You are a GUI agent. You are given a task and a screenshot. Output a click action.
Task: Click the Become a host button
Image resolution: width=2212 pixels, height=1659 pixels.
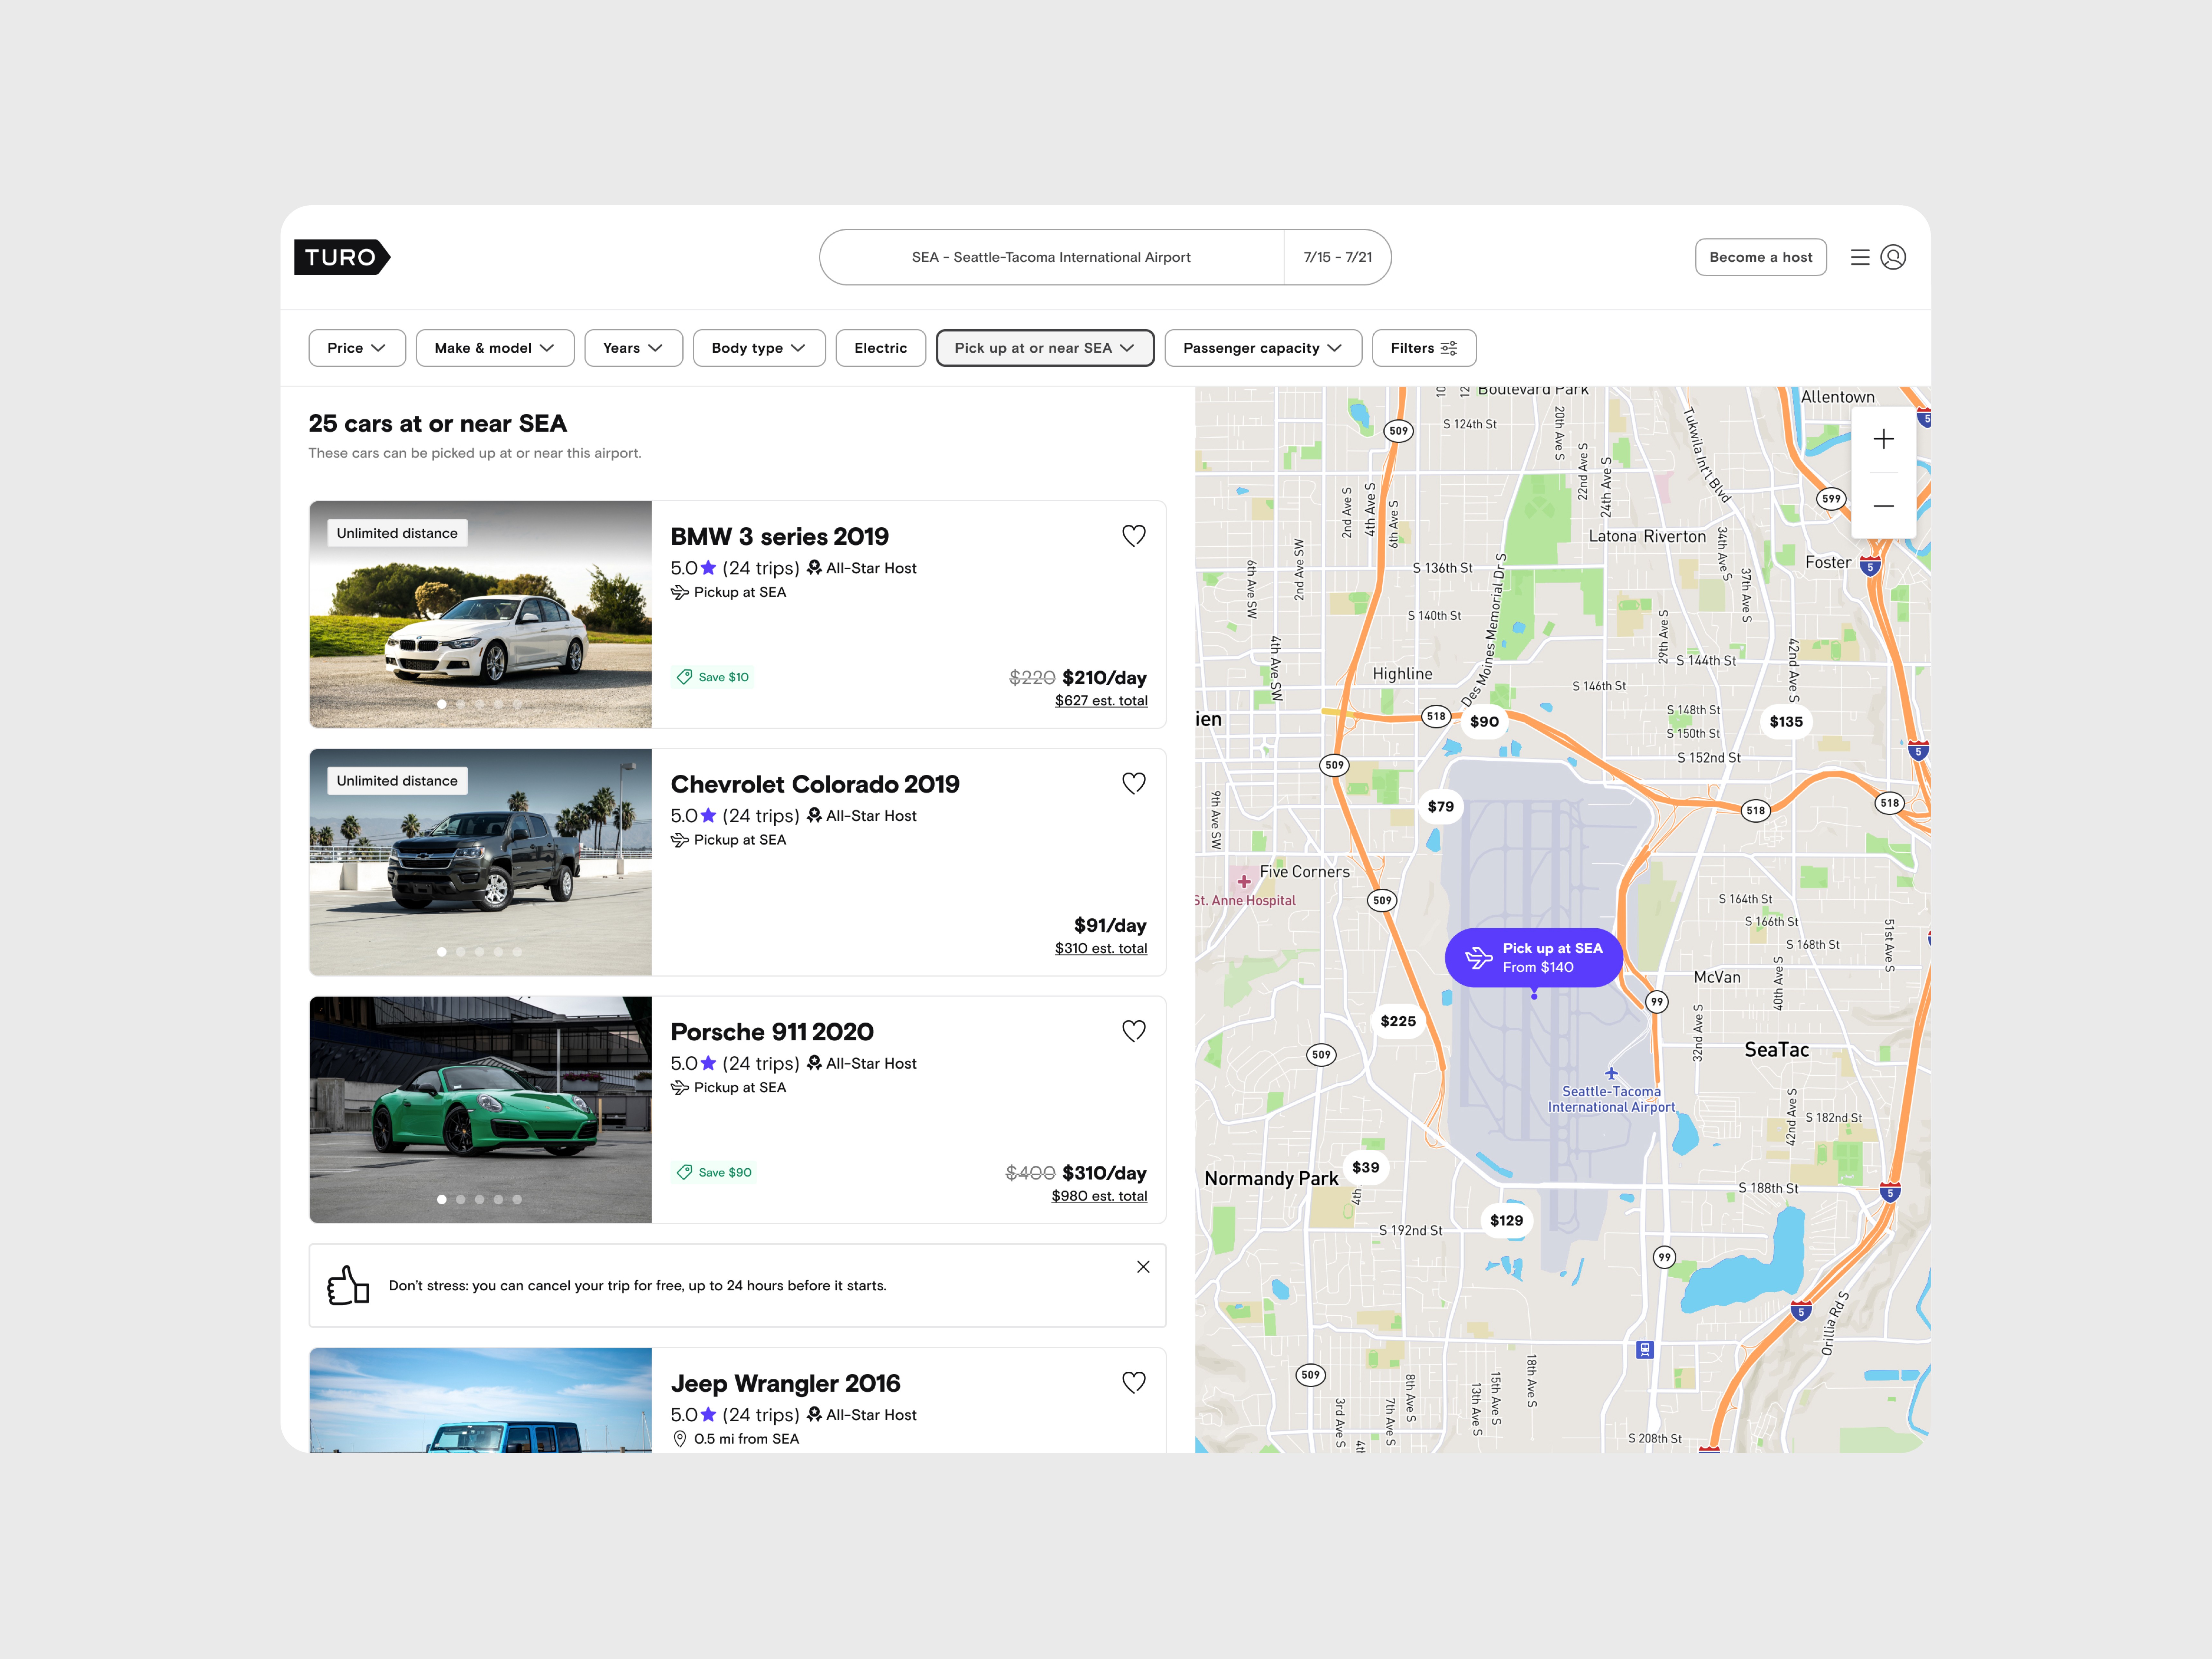1760,257
